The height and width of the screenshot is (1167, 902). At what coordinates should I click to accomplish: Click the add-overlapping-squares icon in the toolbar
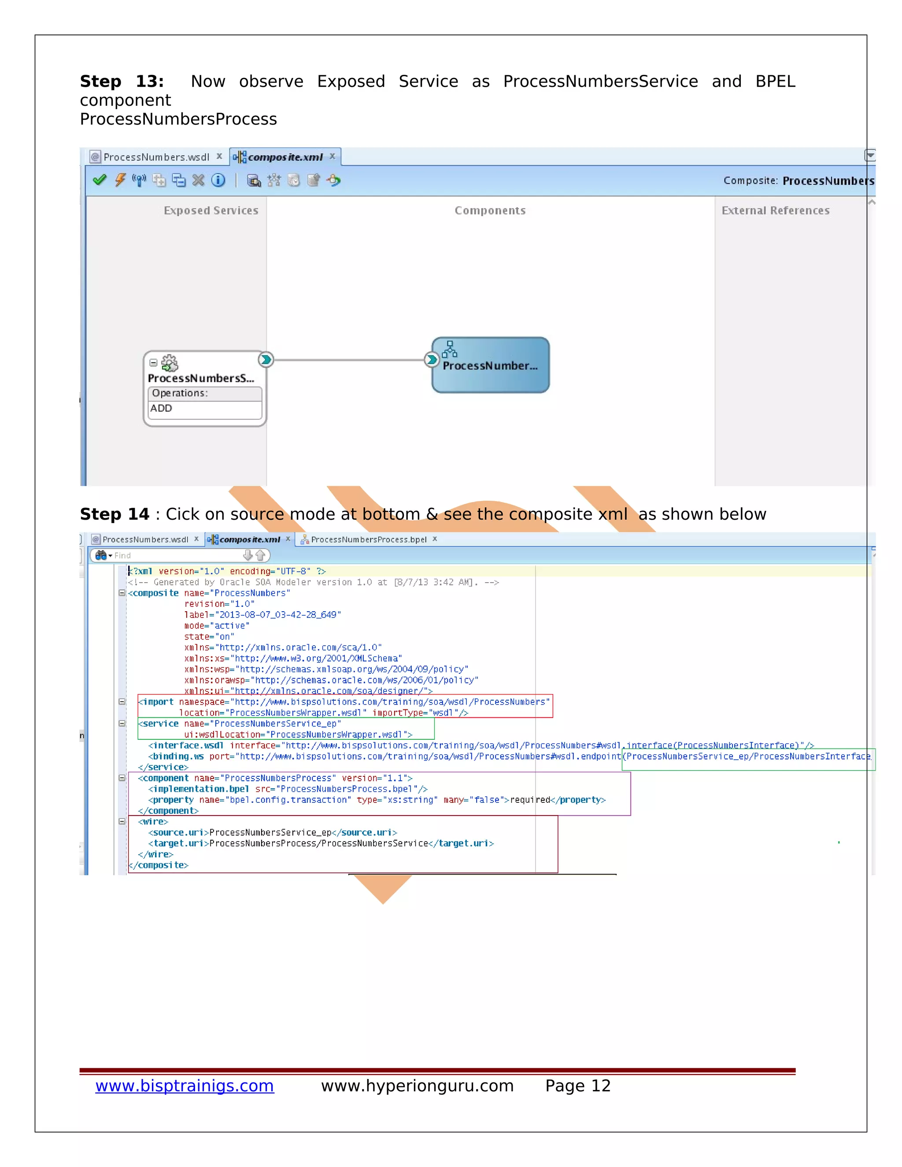click(x=159, y=180)
